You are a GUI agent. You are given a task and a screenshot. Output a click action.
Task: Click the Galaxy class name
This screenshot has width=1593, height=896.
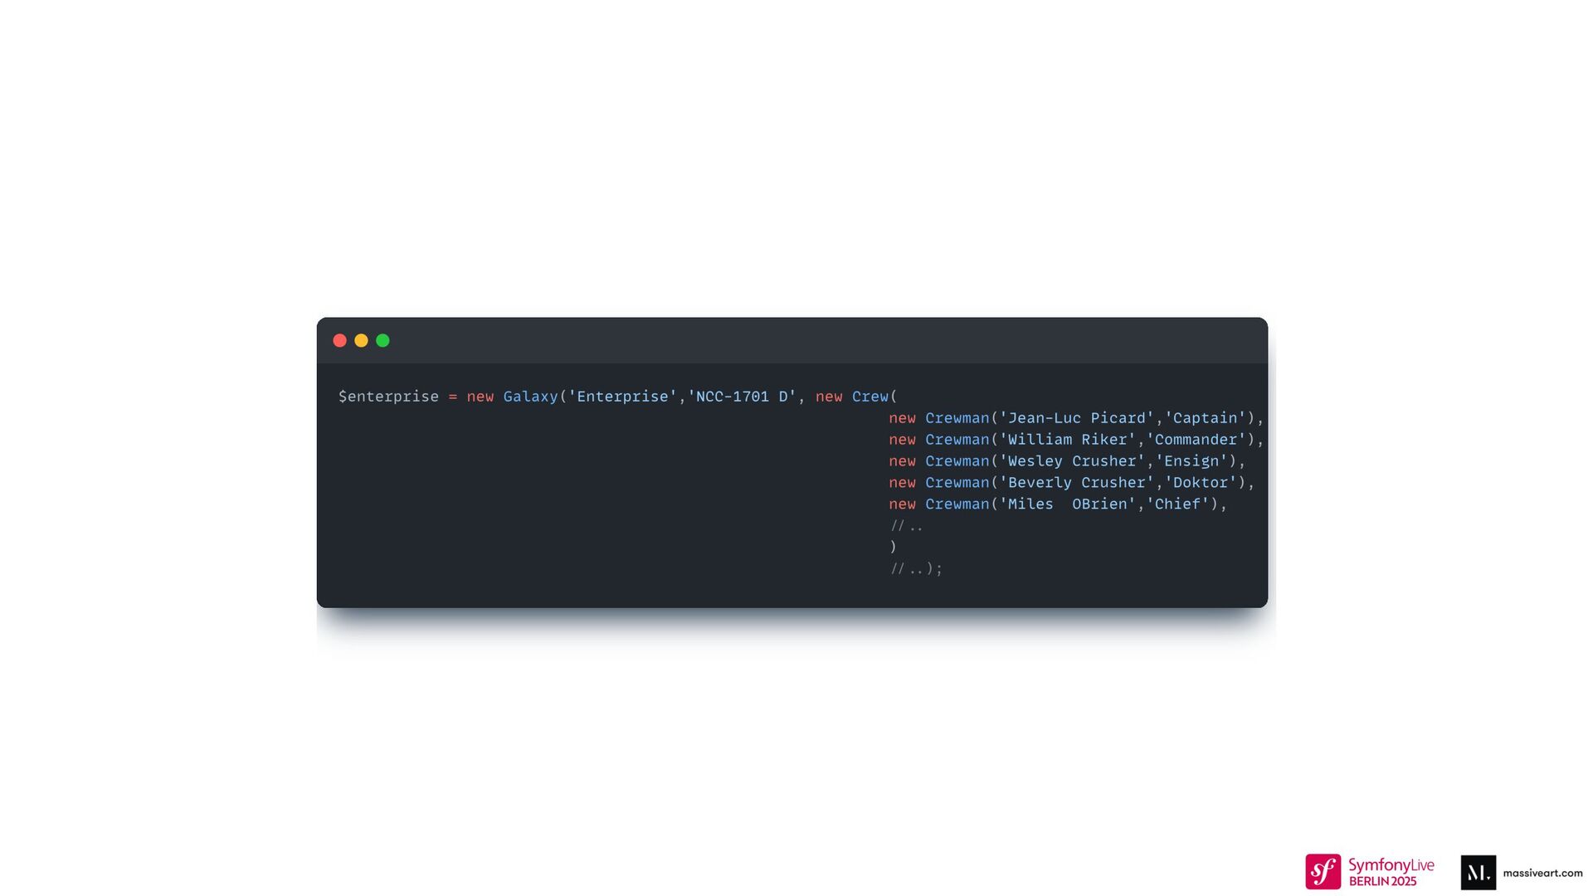tap(530, 397)
